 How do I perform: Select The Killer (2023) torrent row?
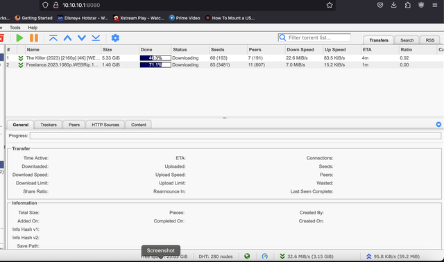225,58
